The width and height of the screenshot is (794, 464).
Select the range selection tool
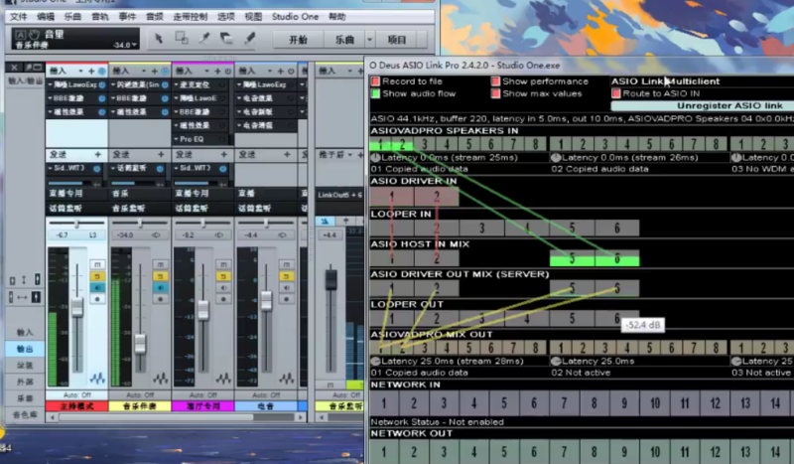pos(181,39)
